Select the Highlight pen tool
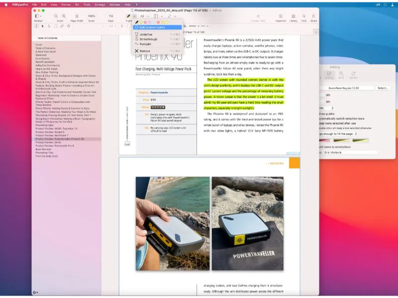 pos(128,16)
